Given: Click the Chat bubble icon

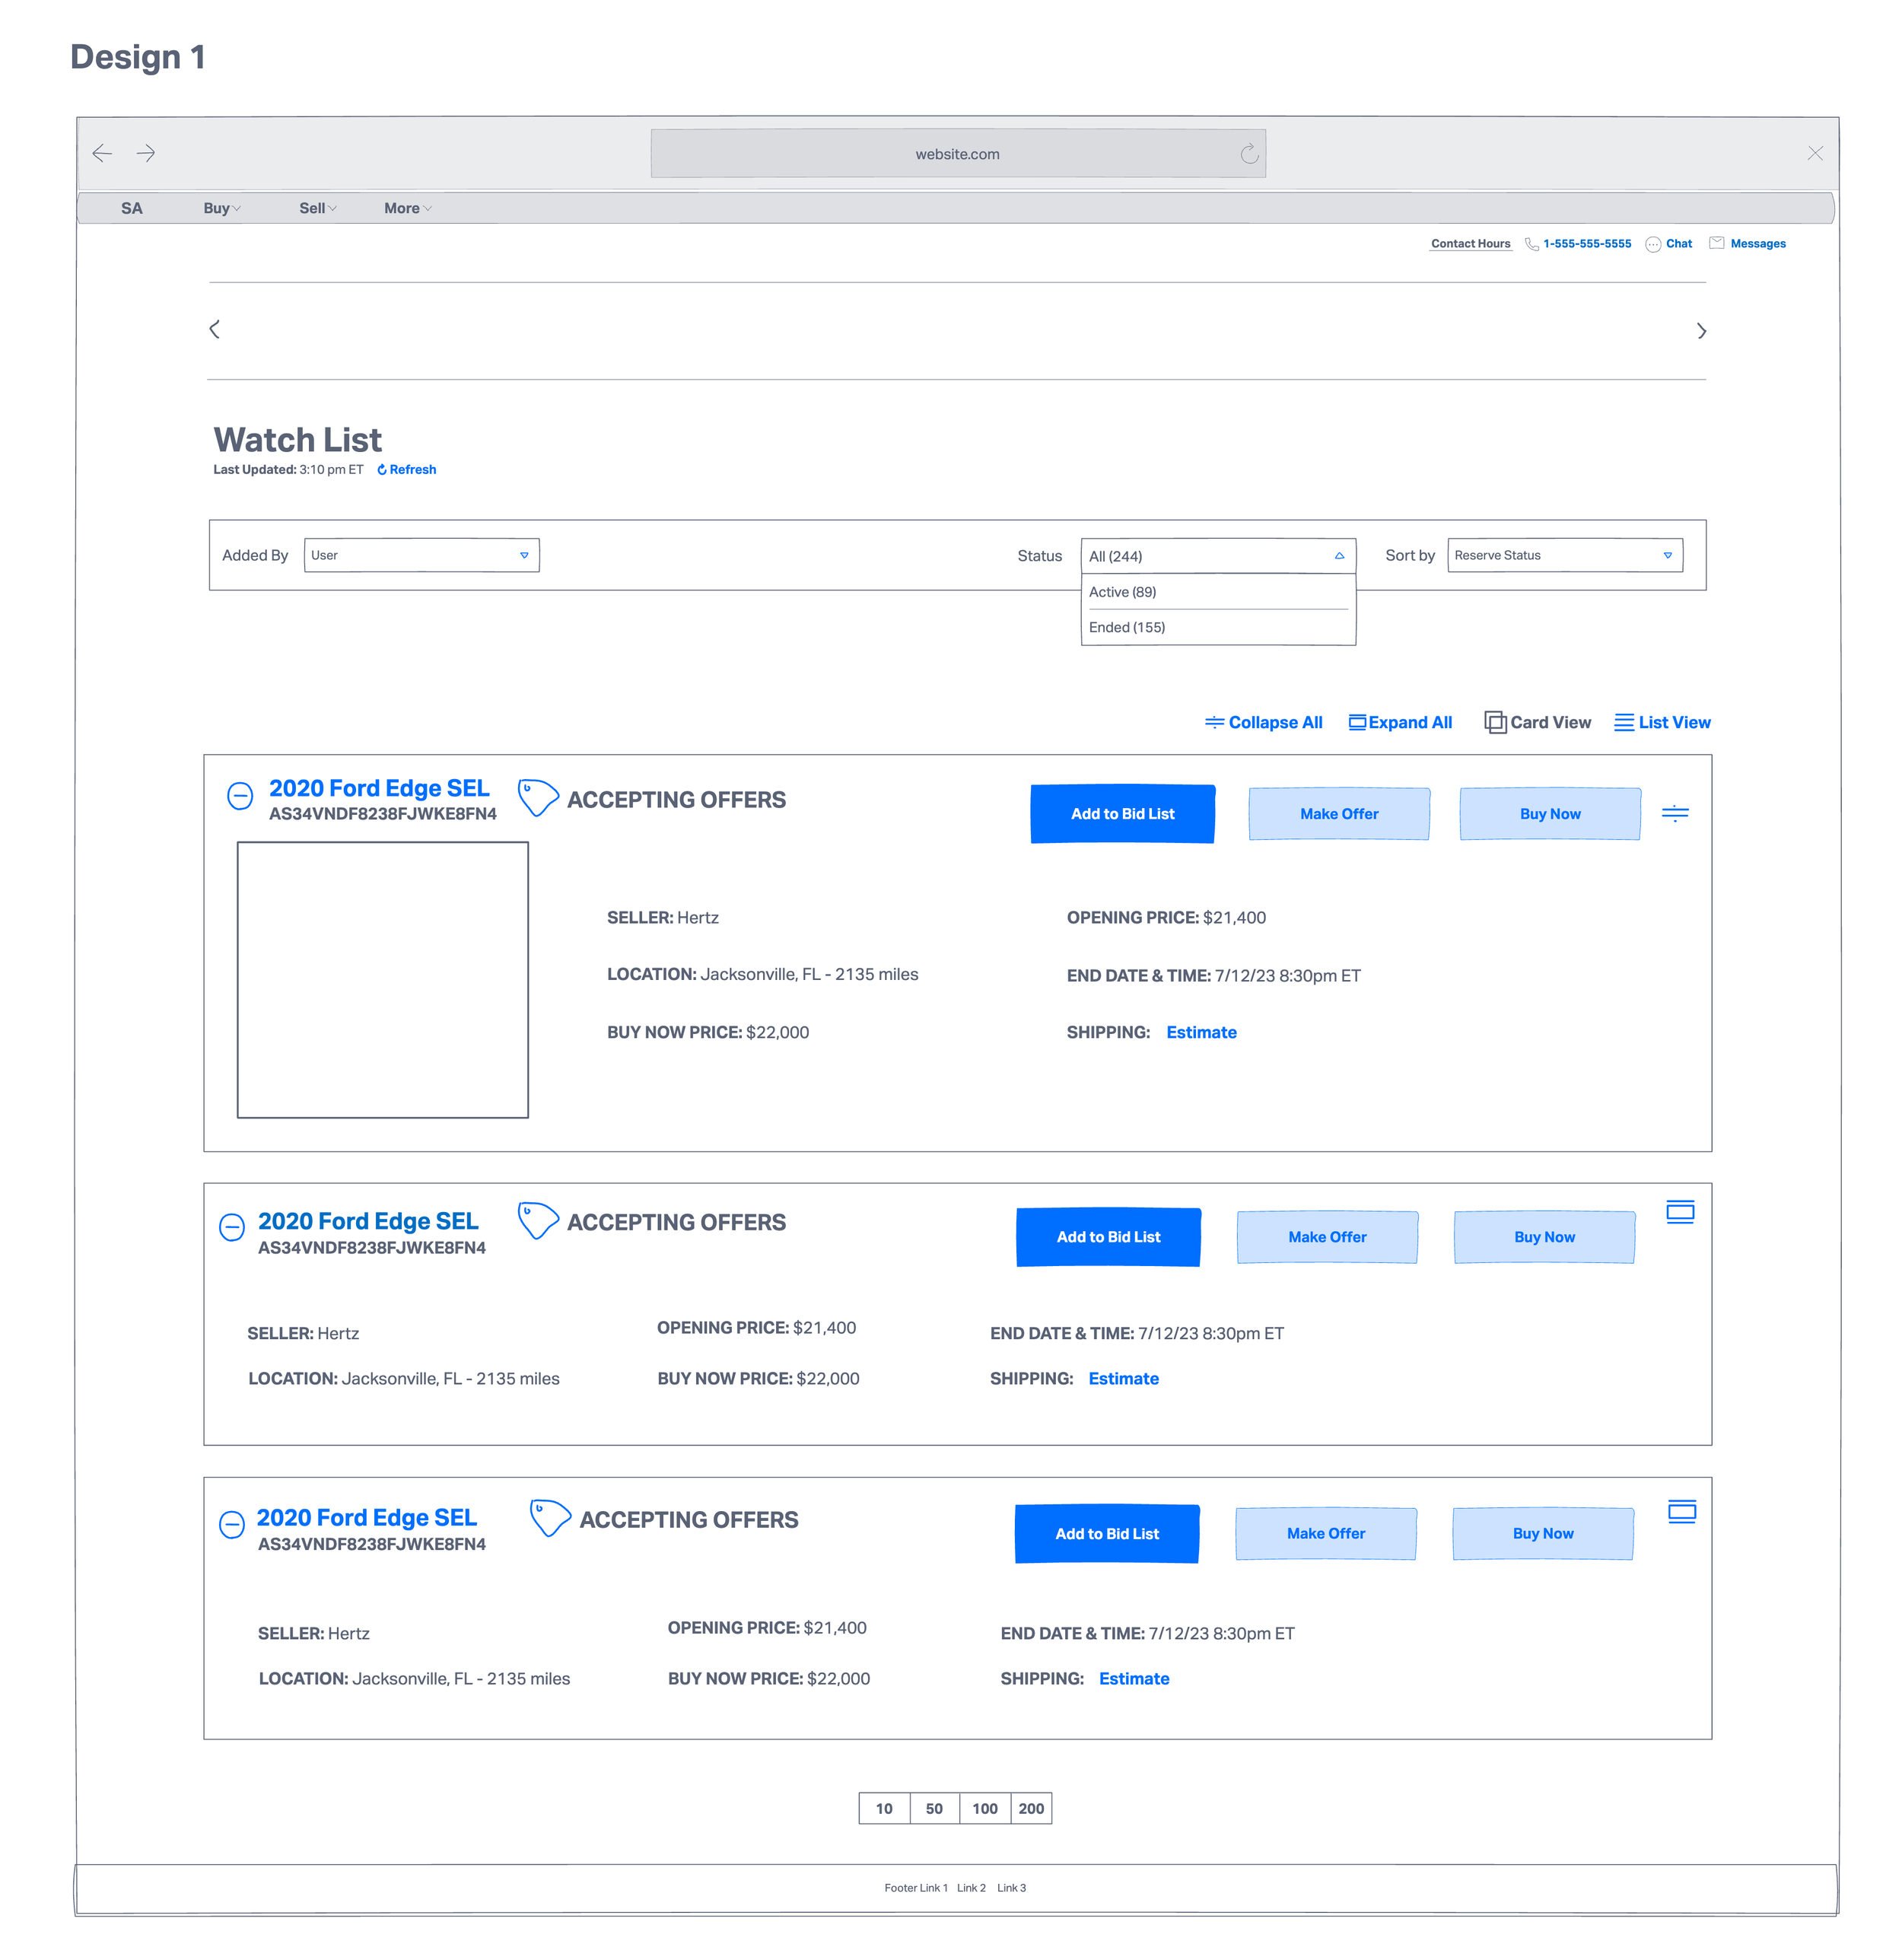Looking at the screenshot, I should (1653, 244).
